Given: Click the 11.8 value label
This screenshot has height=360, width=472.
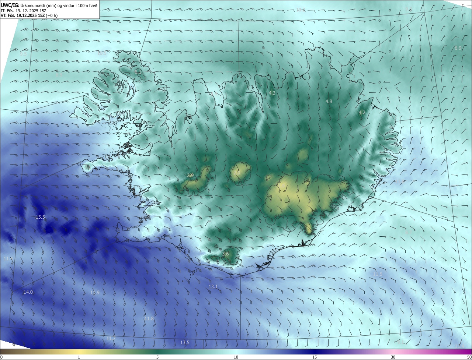Looking at the screenshot, I should tap(149, 318).
